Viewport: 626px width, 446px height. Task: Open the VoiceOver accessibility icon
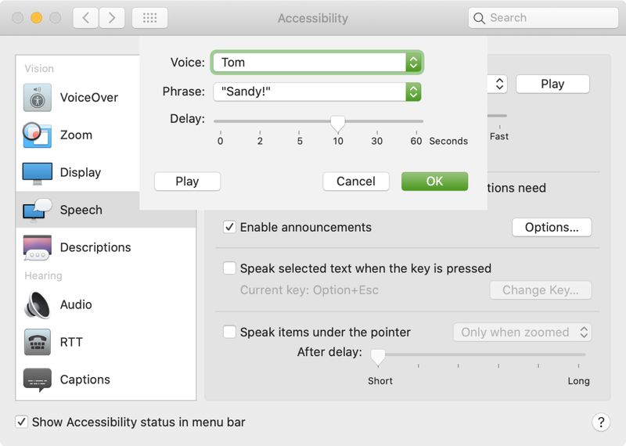point(37,98)
